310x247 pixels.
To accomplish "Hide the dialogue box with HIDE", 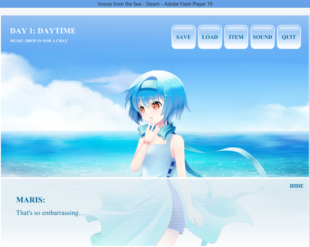I will click(296, 186).
